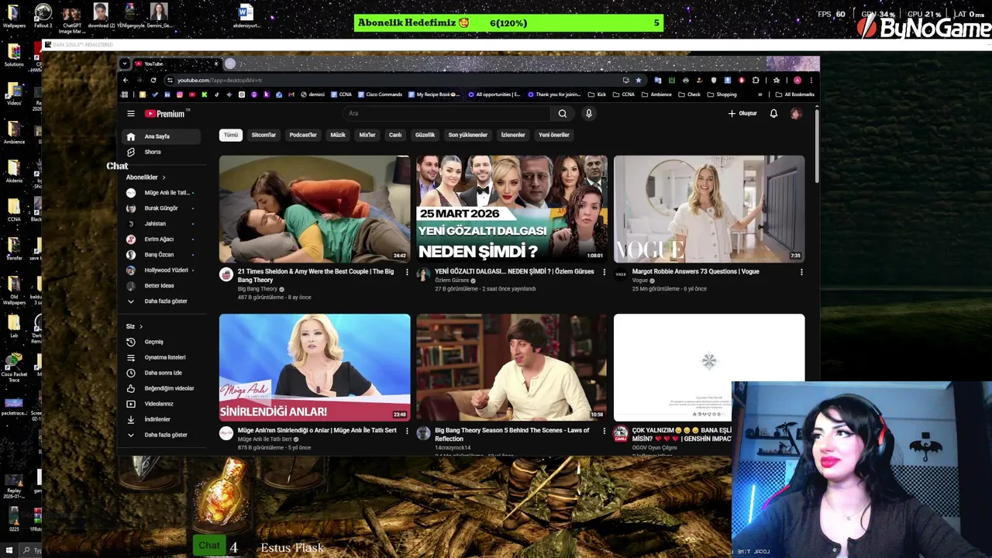Expand the Abonelikler section chevron
The image size is (992, 558).
[164, 177]
